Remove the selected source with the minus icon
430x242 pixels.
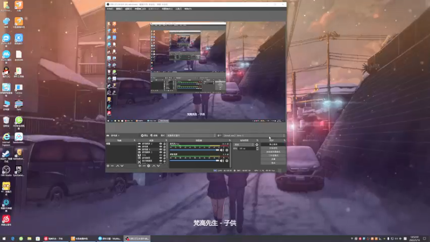[x=144, y=166]
